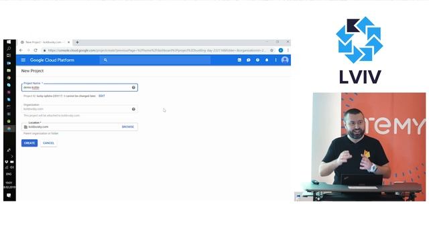This screenshot has height=241, width=429.
Task: Click the browser address bar URL
Action: 156,50
